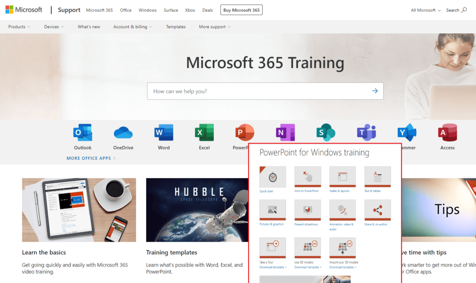Open the Take a Tour tile icon
Screen dimensions: 476x283
pos(272,248)
